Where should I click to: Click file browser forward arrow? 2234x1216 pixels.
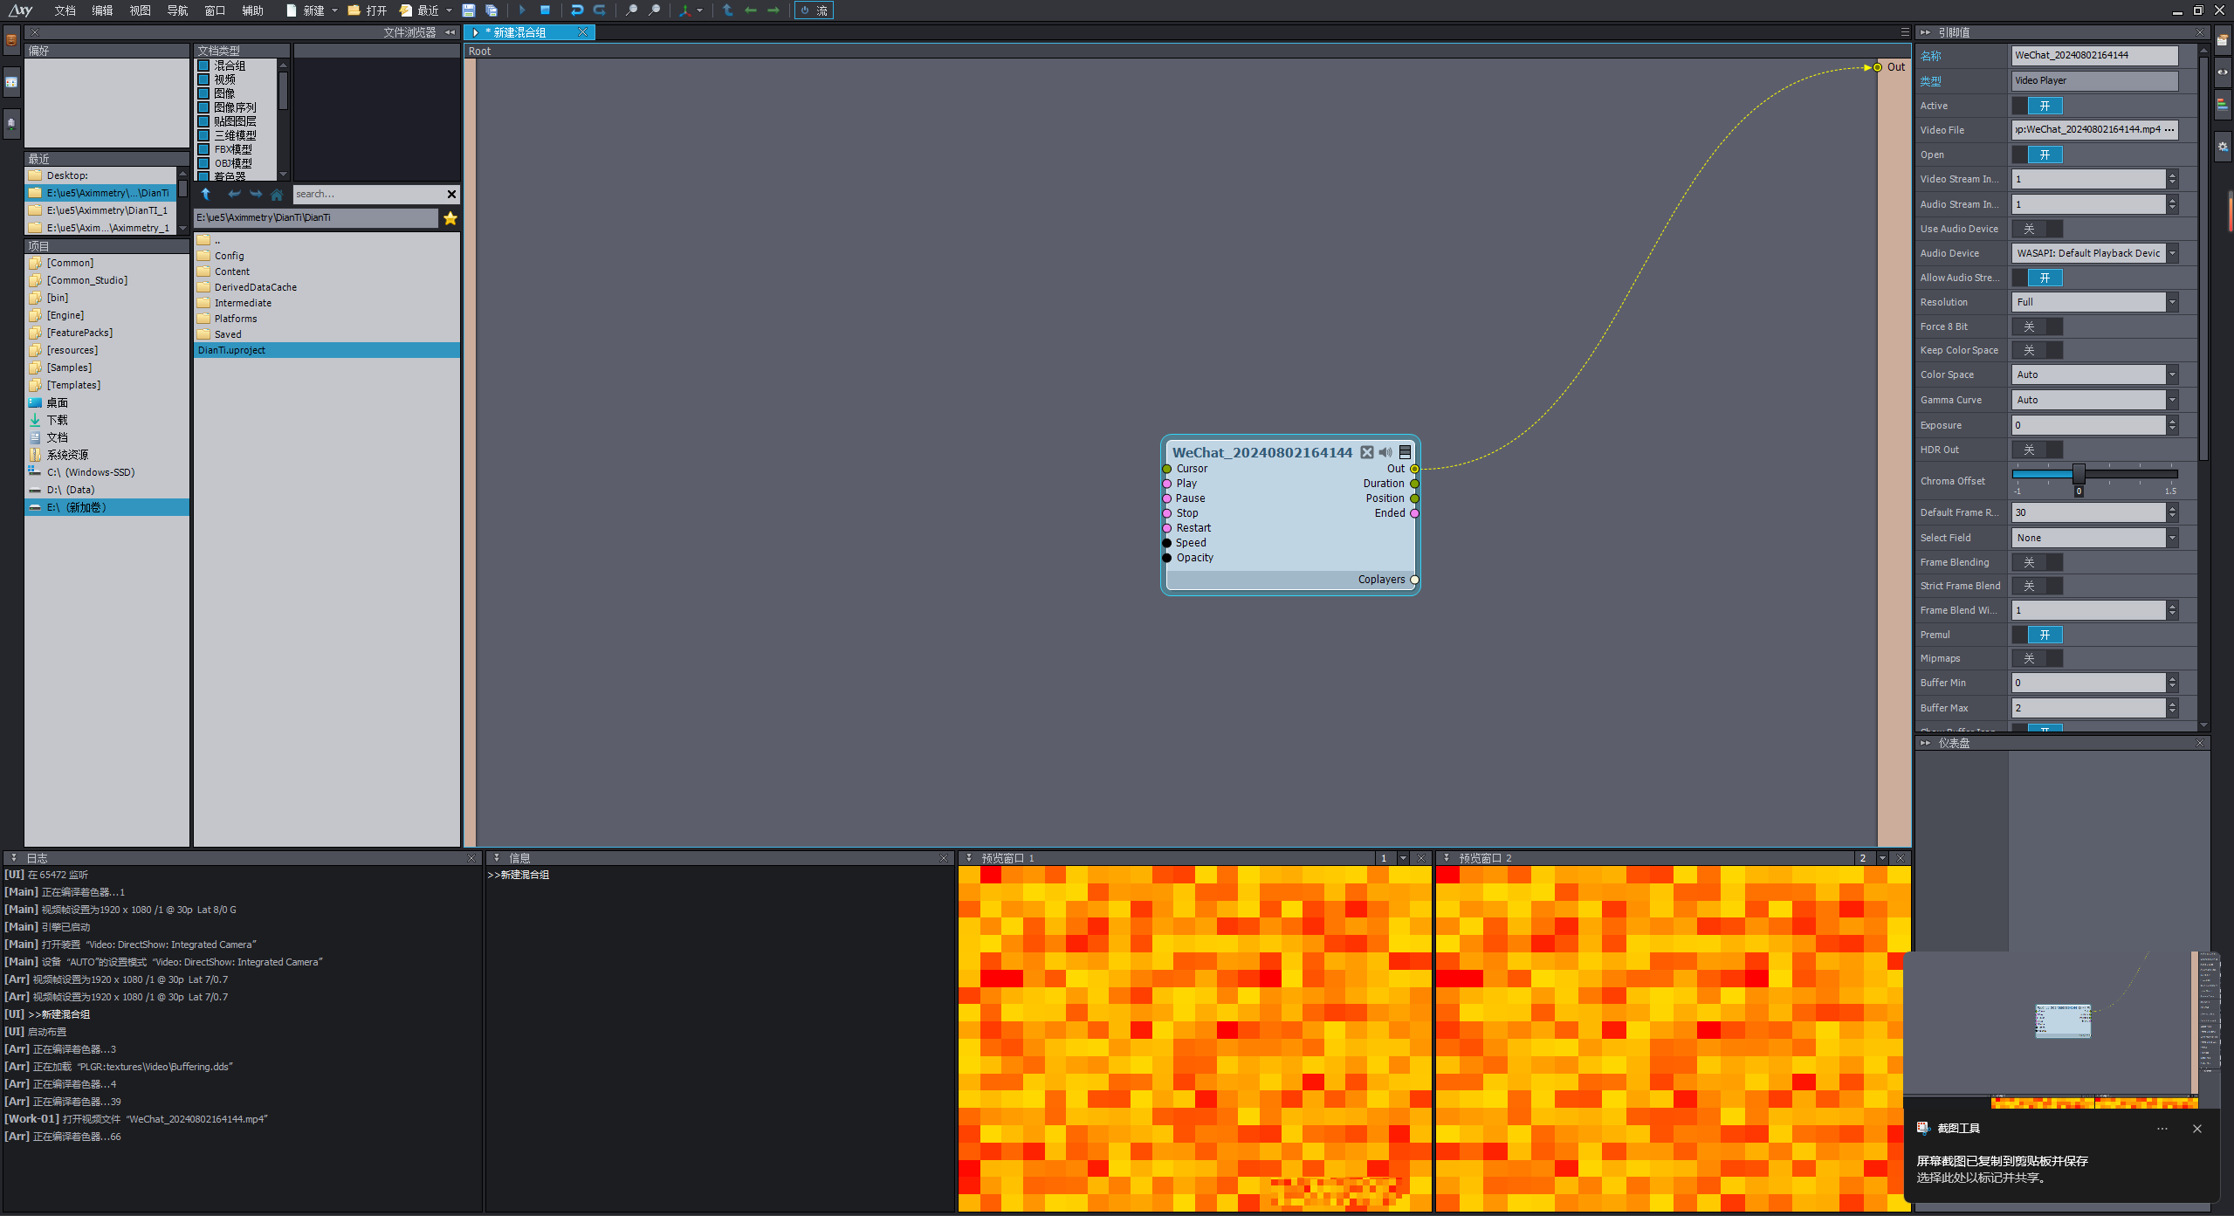256,194
